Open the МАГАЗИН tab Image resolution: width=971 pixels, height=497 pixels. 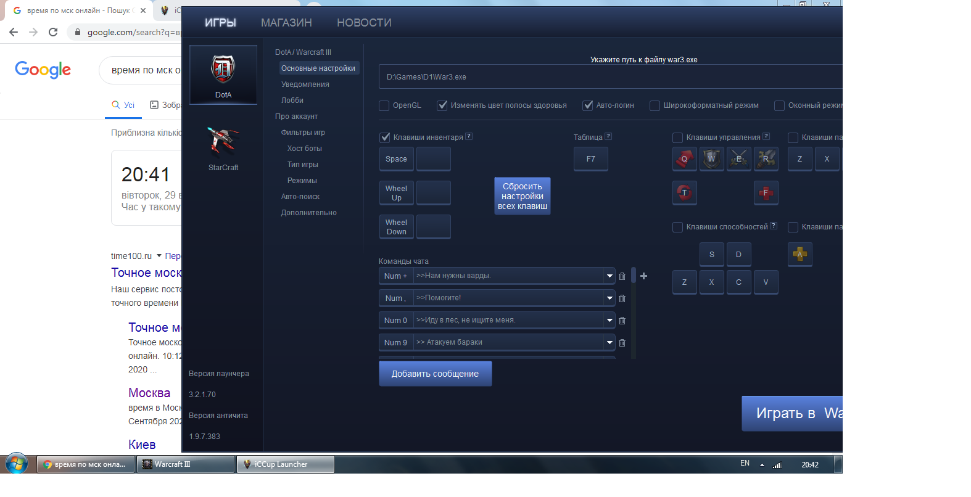pyautogui.click(x=286, y=23)
